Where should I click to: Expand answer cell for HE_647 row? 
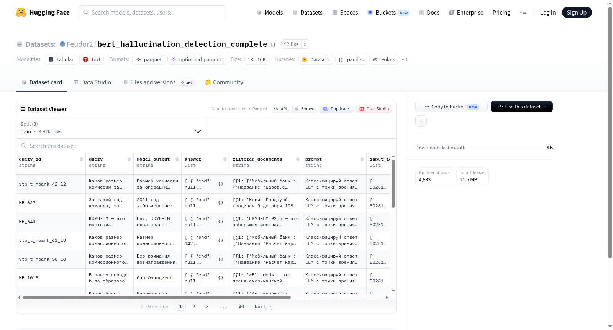[x=221, y=203]
